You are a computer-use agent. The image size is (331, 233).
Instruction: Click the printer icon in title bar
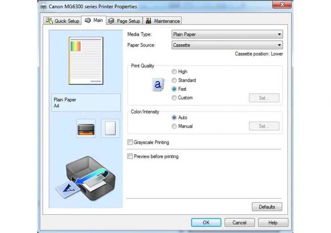pyautogui.click(x=43, y=7)
